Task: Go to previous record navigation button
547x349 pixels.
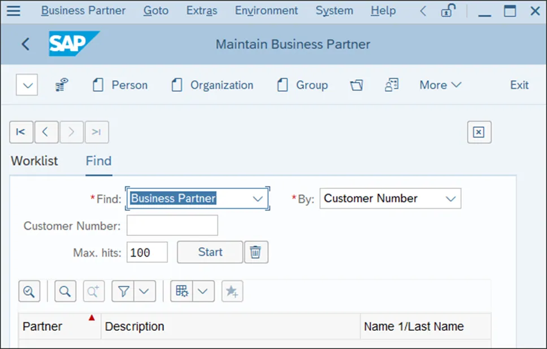Action: tap(46, 132)
